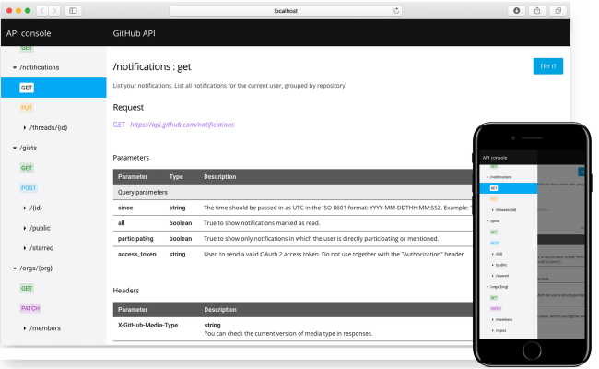Tap /repos in the phone sidebar
This screenshot has width=599, height=369.
click(500, 330)
